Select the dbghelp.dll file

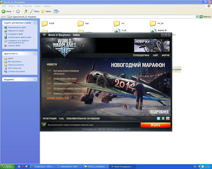pos(158,31)
